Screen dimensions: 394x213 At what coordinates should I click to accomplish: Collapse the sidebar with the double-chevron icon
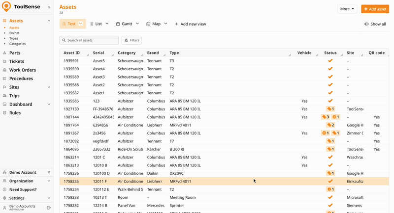click(x=49, y=7)
